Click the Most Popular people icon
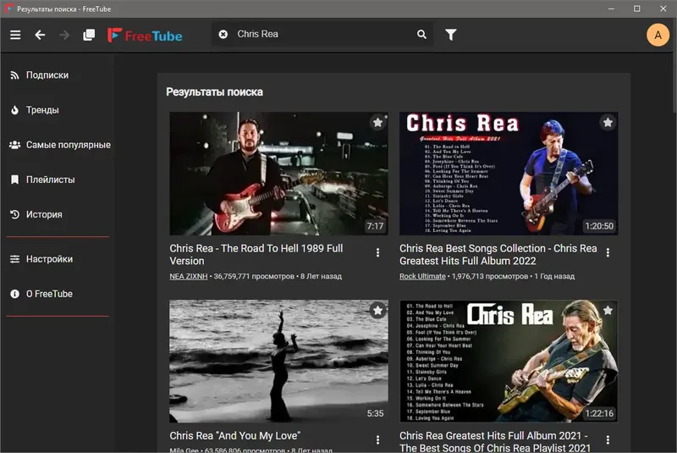Viewport: 677px width, 453px height. (14, 145)
